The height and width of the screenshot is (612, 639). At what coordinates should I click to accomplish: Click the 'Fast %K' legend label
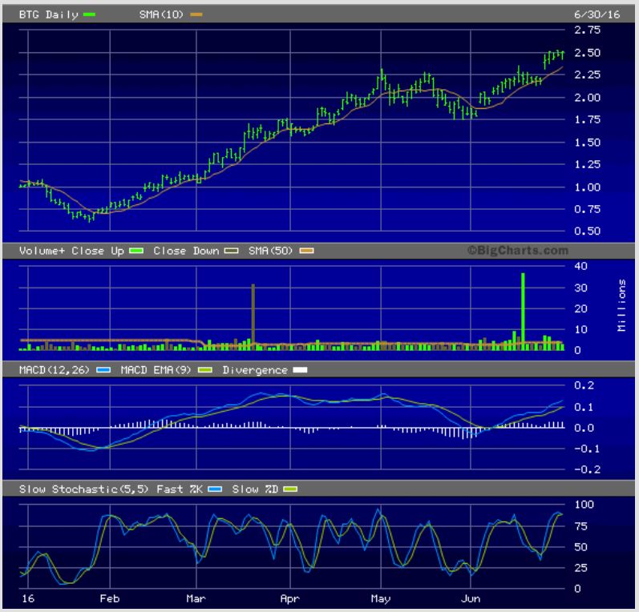tap(180, 489)
